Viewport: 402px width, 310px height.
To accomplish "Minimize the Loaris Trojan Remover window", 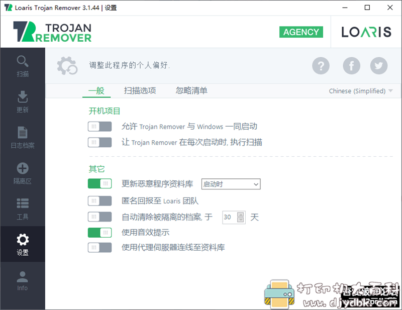I will pyautogui.click(x=345, y=8).
